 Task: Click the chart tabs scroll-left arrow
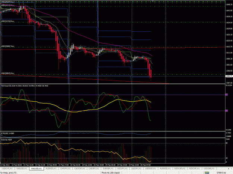(x=229, y=169)
